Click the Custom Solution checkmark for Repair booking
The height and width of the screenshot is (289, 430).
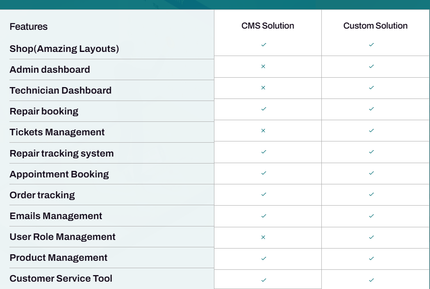coord(371,109)
